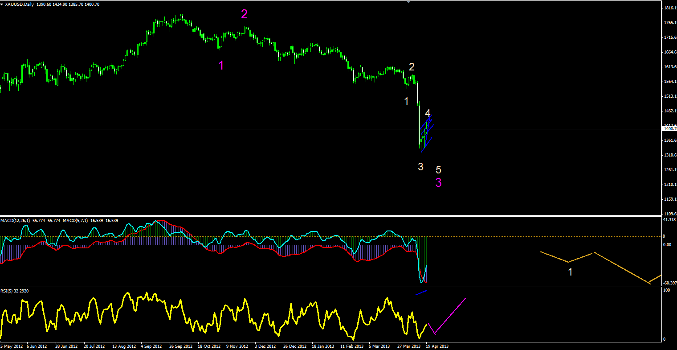Select the 41.318 MACD scale value
Screen dimensions: 677x350
(669, 220)
